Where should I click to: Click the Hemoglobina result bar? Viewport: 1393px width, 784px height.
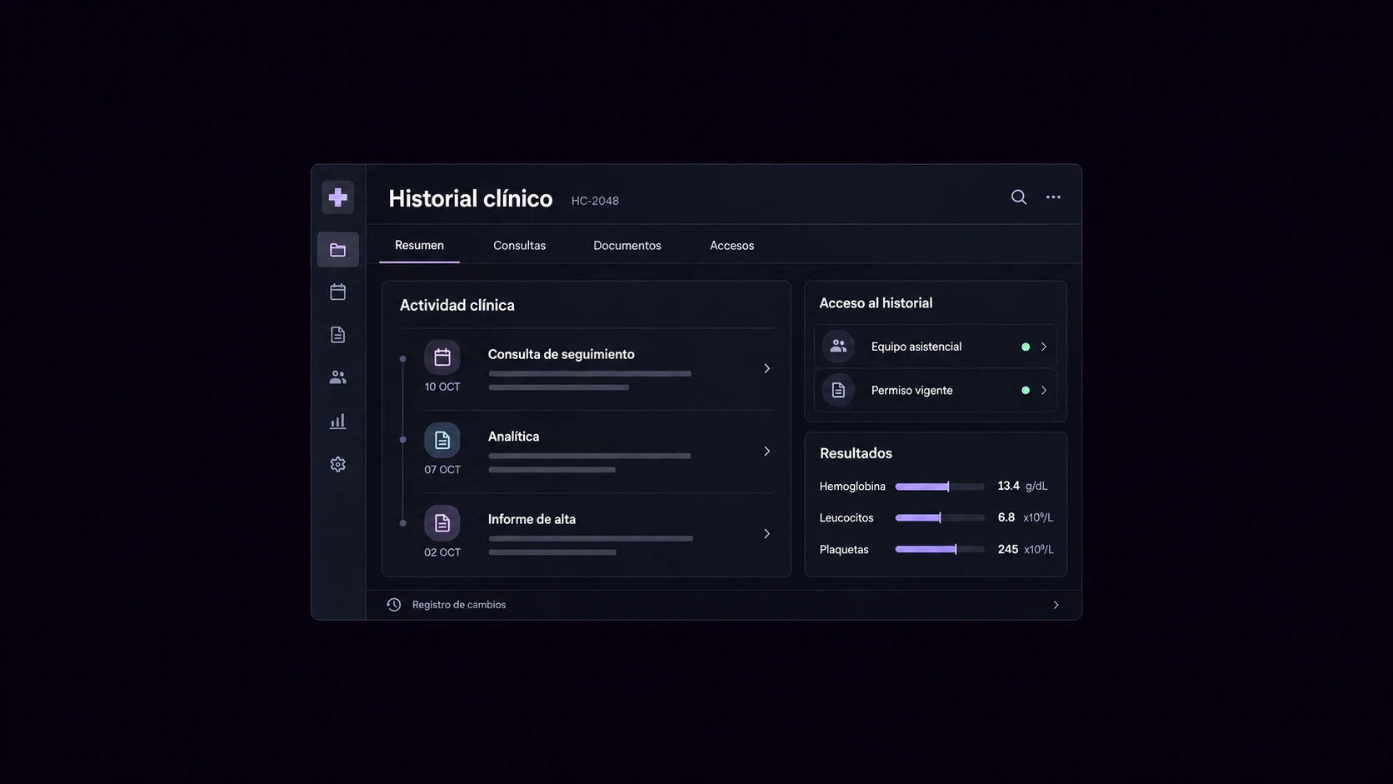[940, 487]
